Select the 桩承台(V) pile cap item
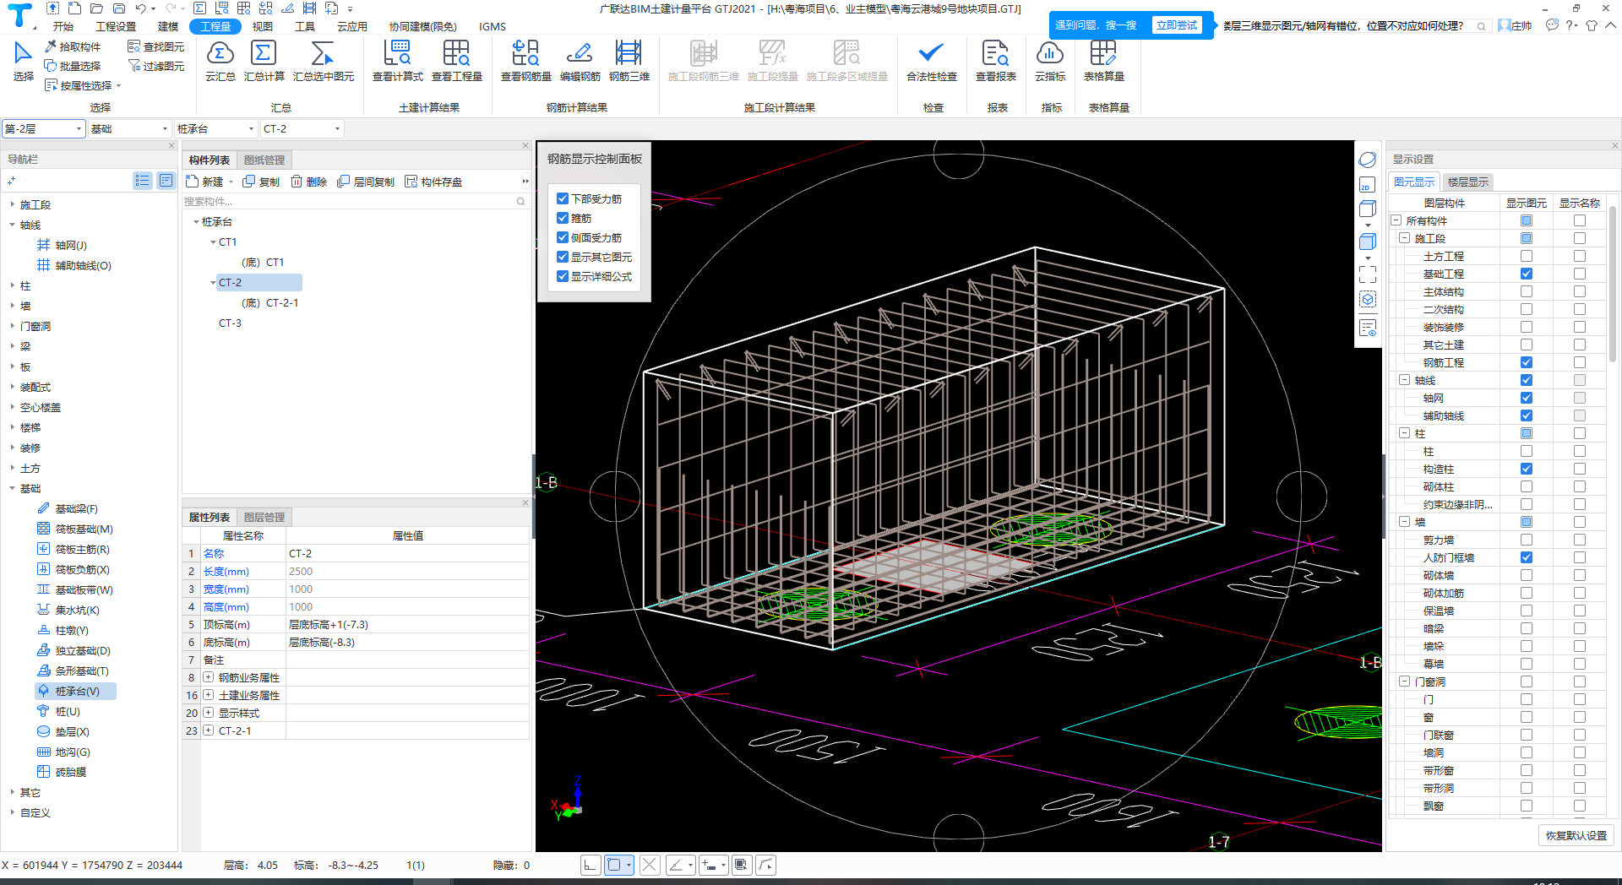 76,691
